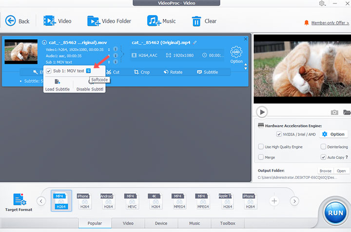Open the Subtitle tool
This screenshot has width=351, height=232.
pos(207,72)
